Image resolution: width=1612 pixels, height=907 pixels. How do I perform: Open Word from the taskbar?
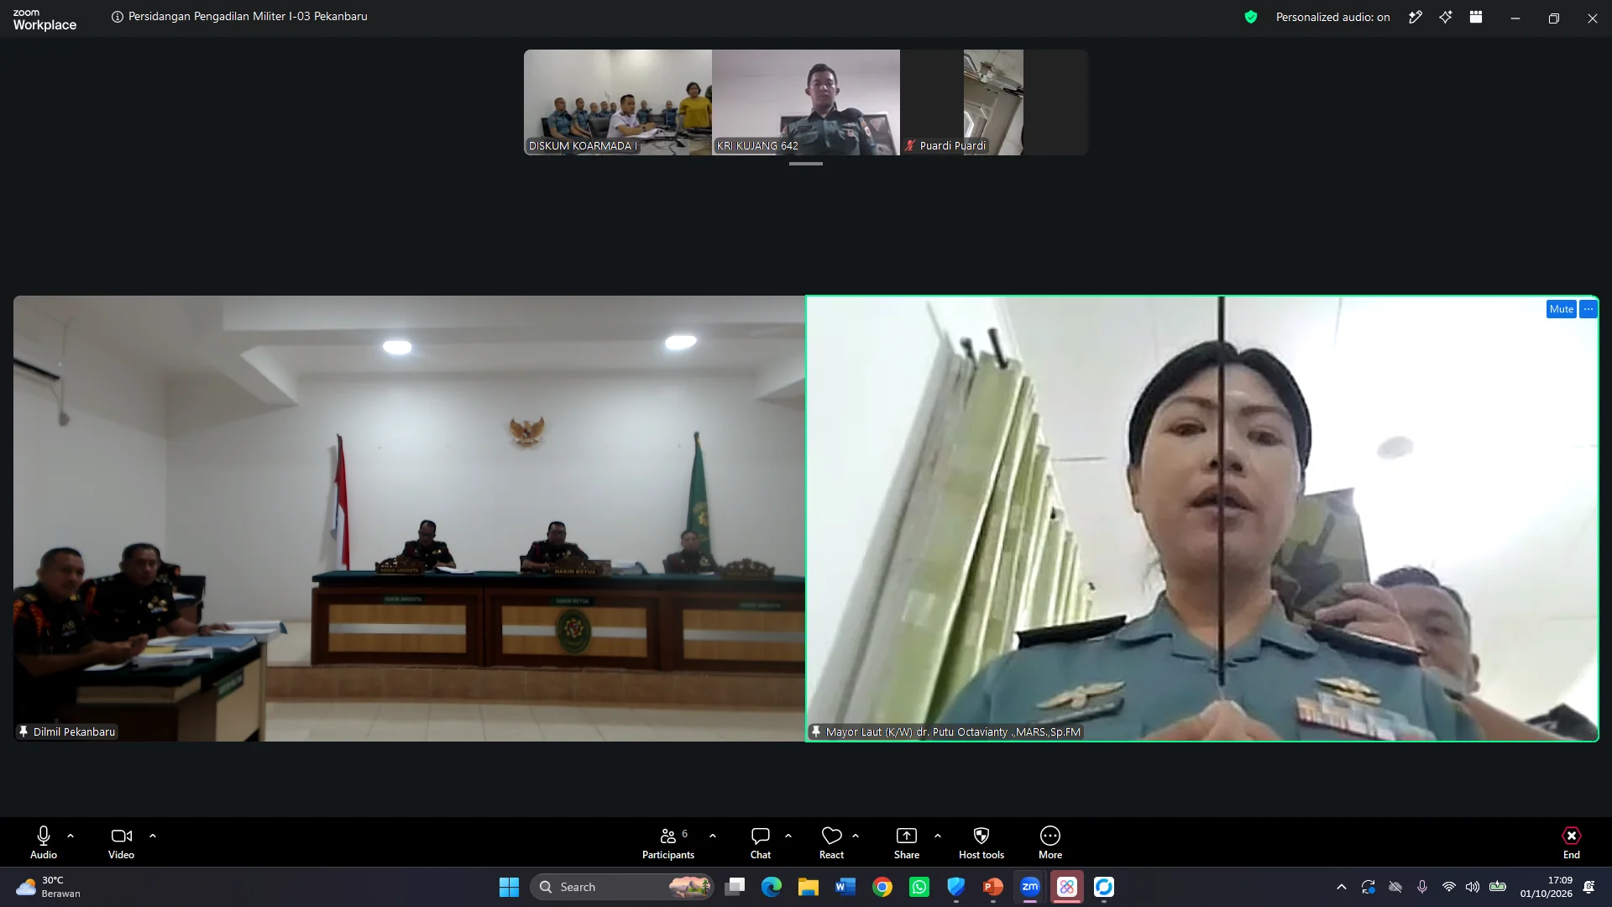coord(845,887)
